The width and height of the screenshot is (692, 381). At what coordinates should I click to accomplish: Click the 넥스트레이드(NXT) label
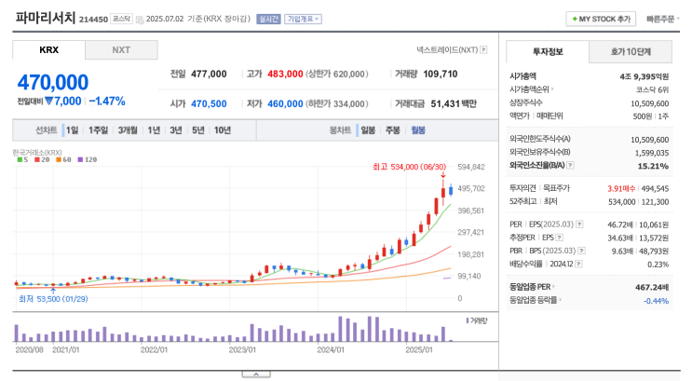tap(447, 50)
